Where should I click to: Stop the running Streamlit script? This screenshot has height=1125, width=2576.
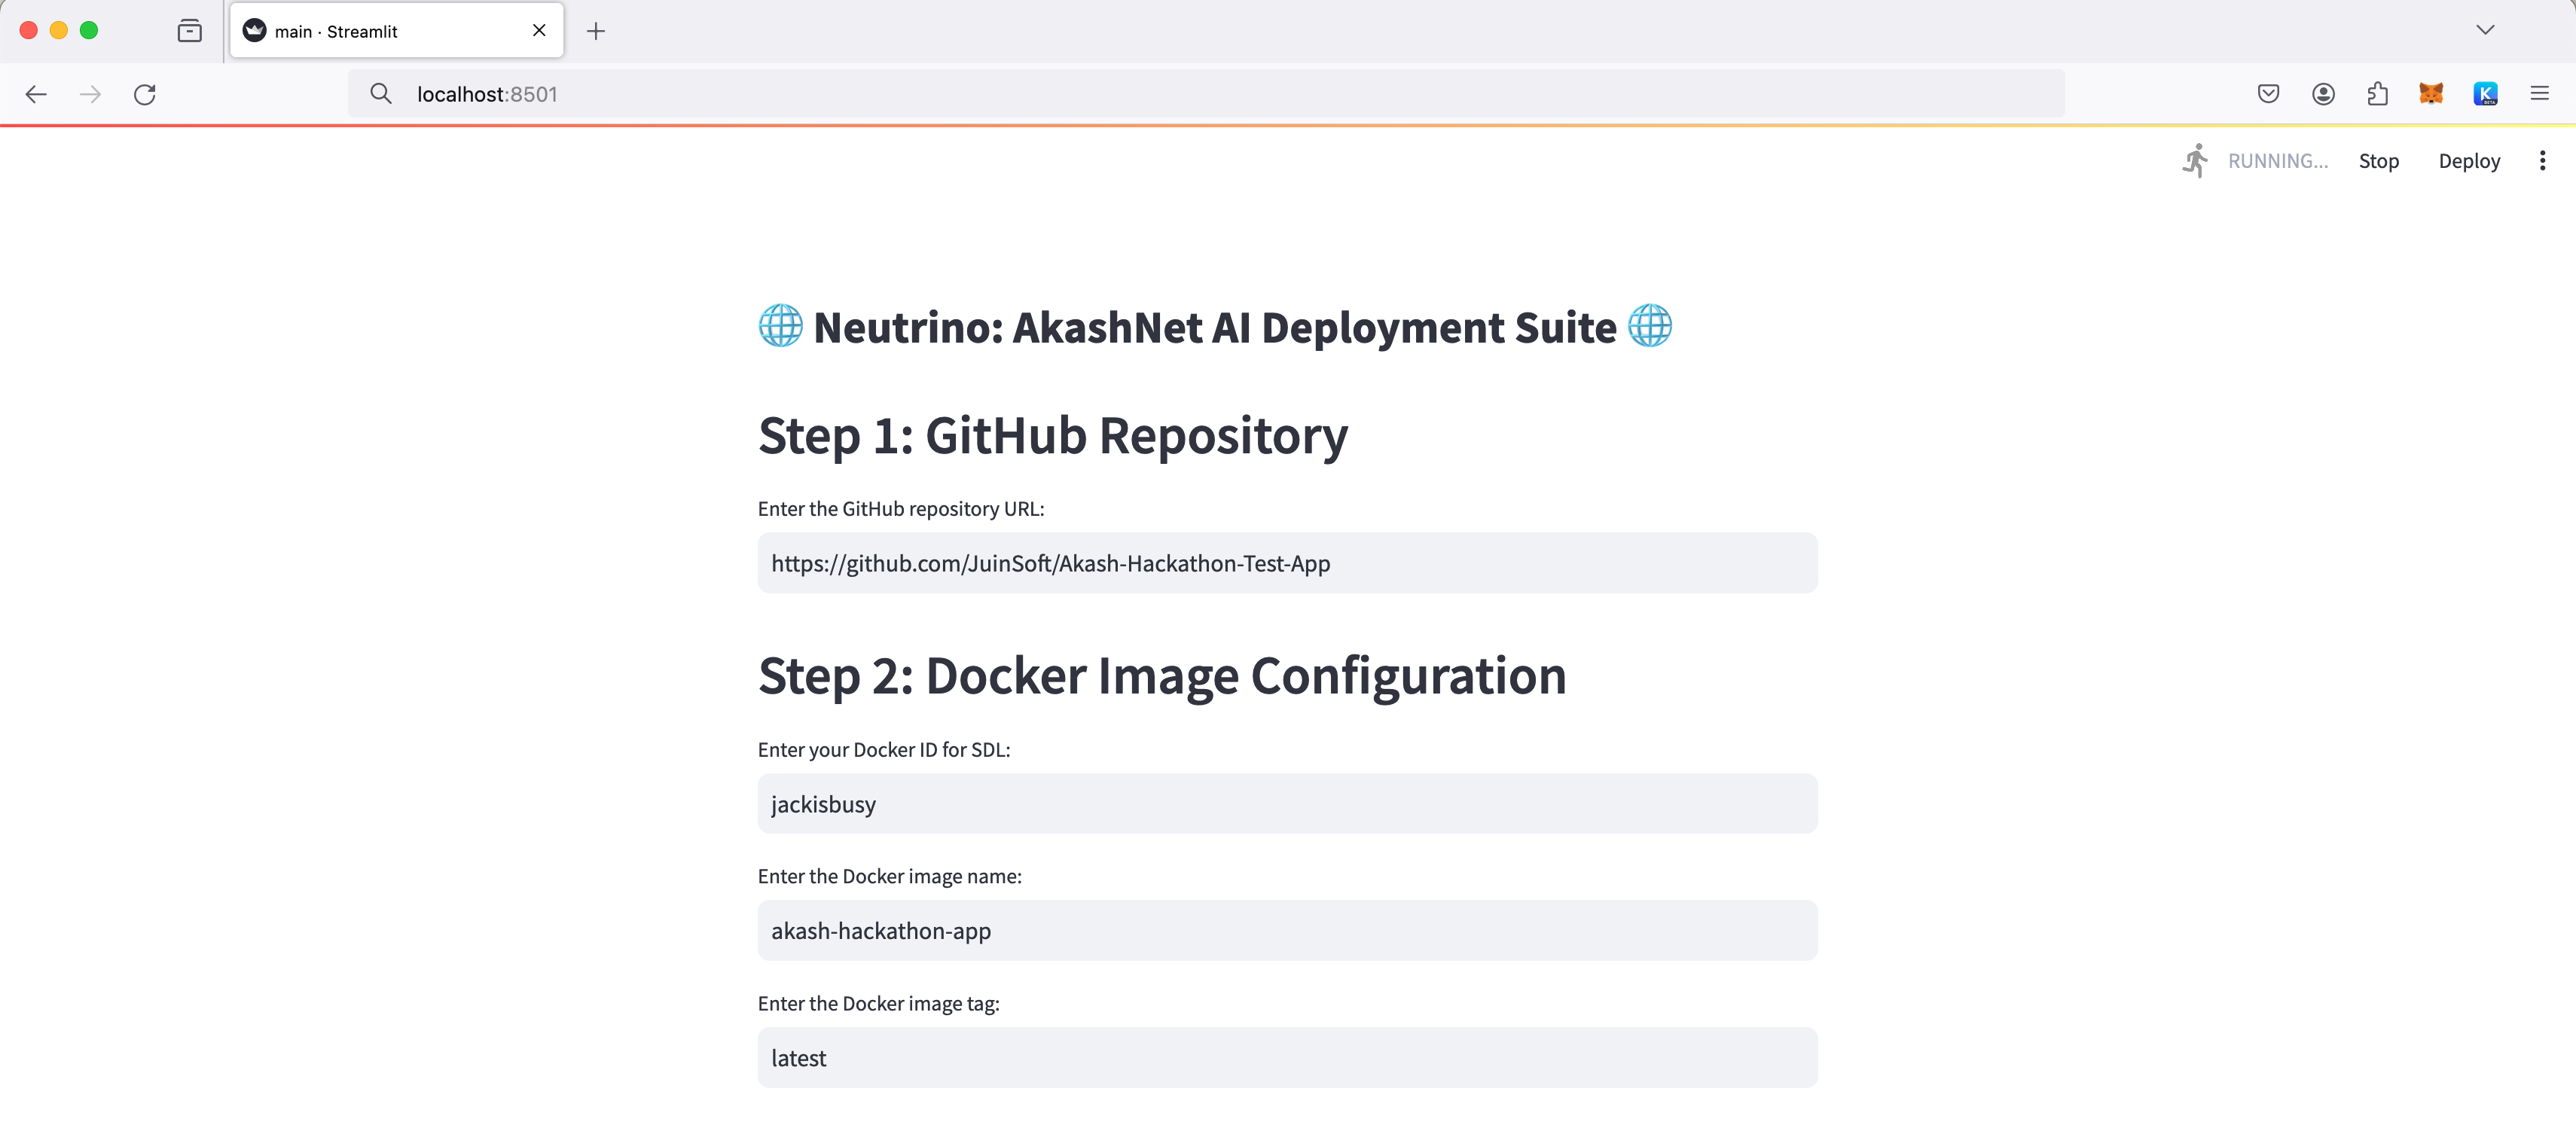click(x=2378, y=161)
